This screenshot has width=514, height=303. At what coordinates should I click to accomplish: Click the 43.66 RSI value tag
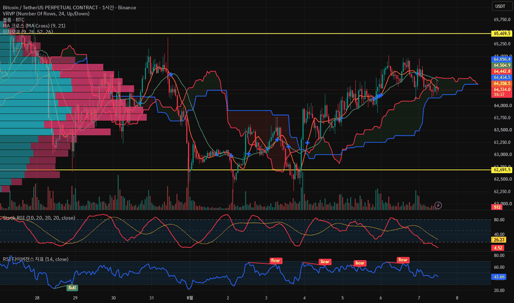499,277
